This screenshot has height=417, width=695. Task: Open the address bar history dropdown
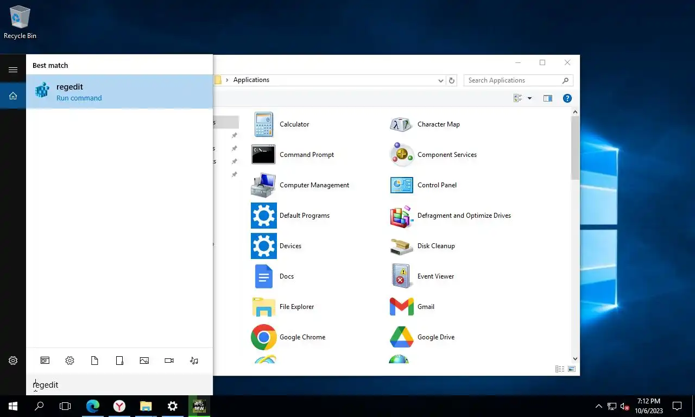point(441,80)
